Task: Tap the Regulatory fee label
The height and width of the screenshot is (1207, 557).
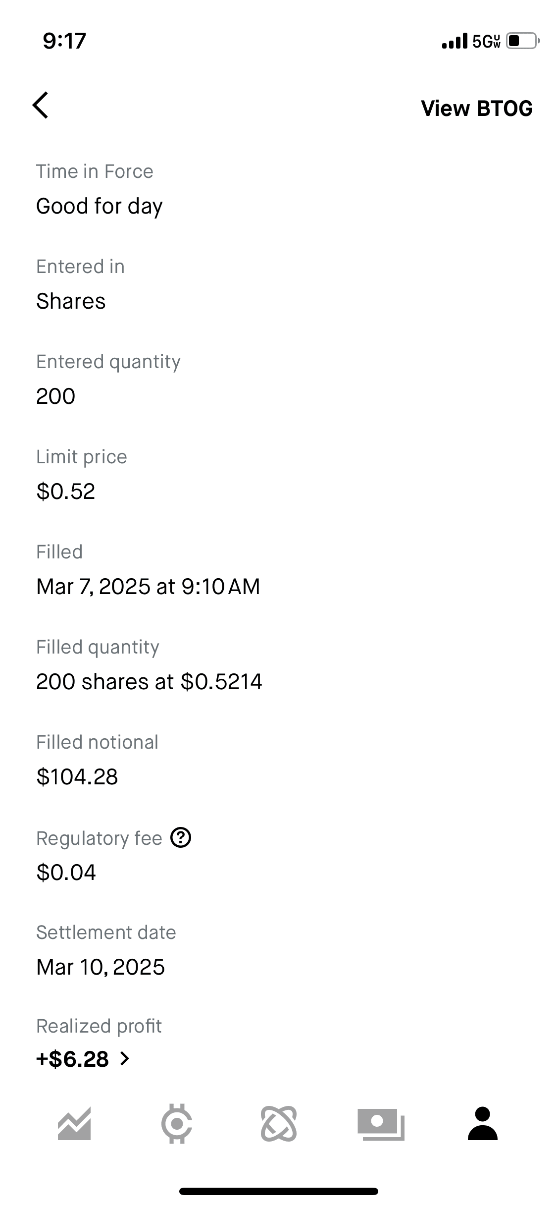Action: tap(99, 838)
